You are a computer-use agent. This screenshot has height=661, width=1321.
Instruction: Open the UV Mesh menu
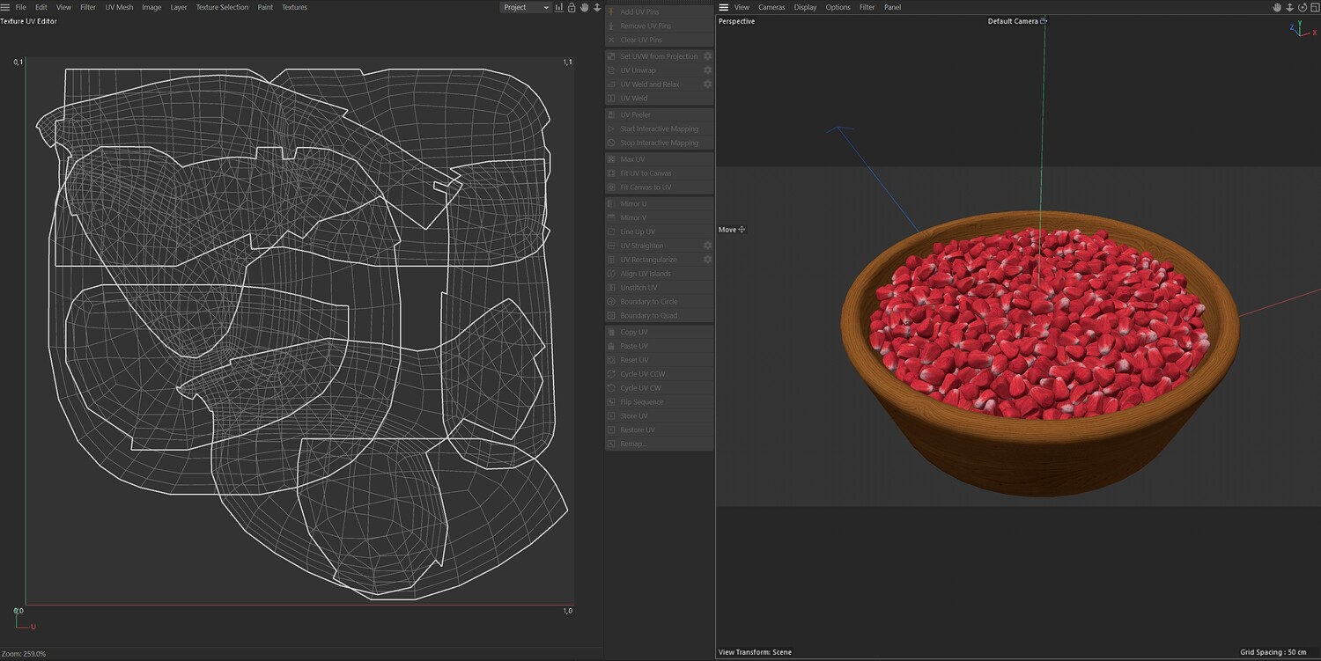pos(119,7)
